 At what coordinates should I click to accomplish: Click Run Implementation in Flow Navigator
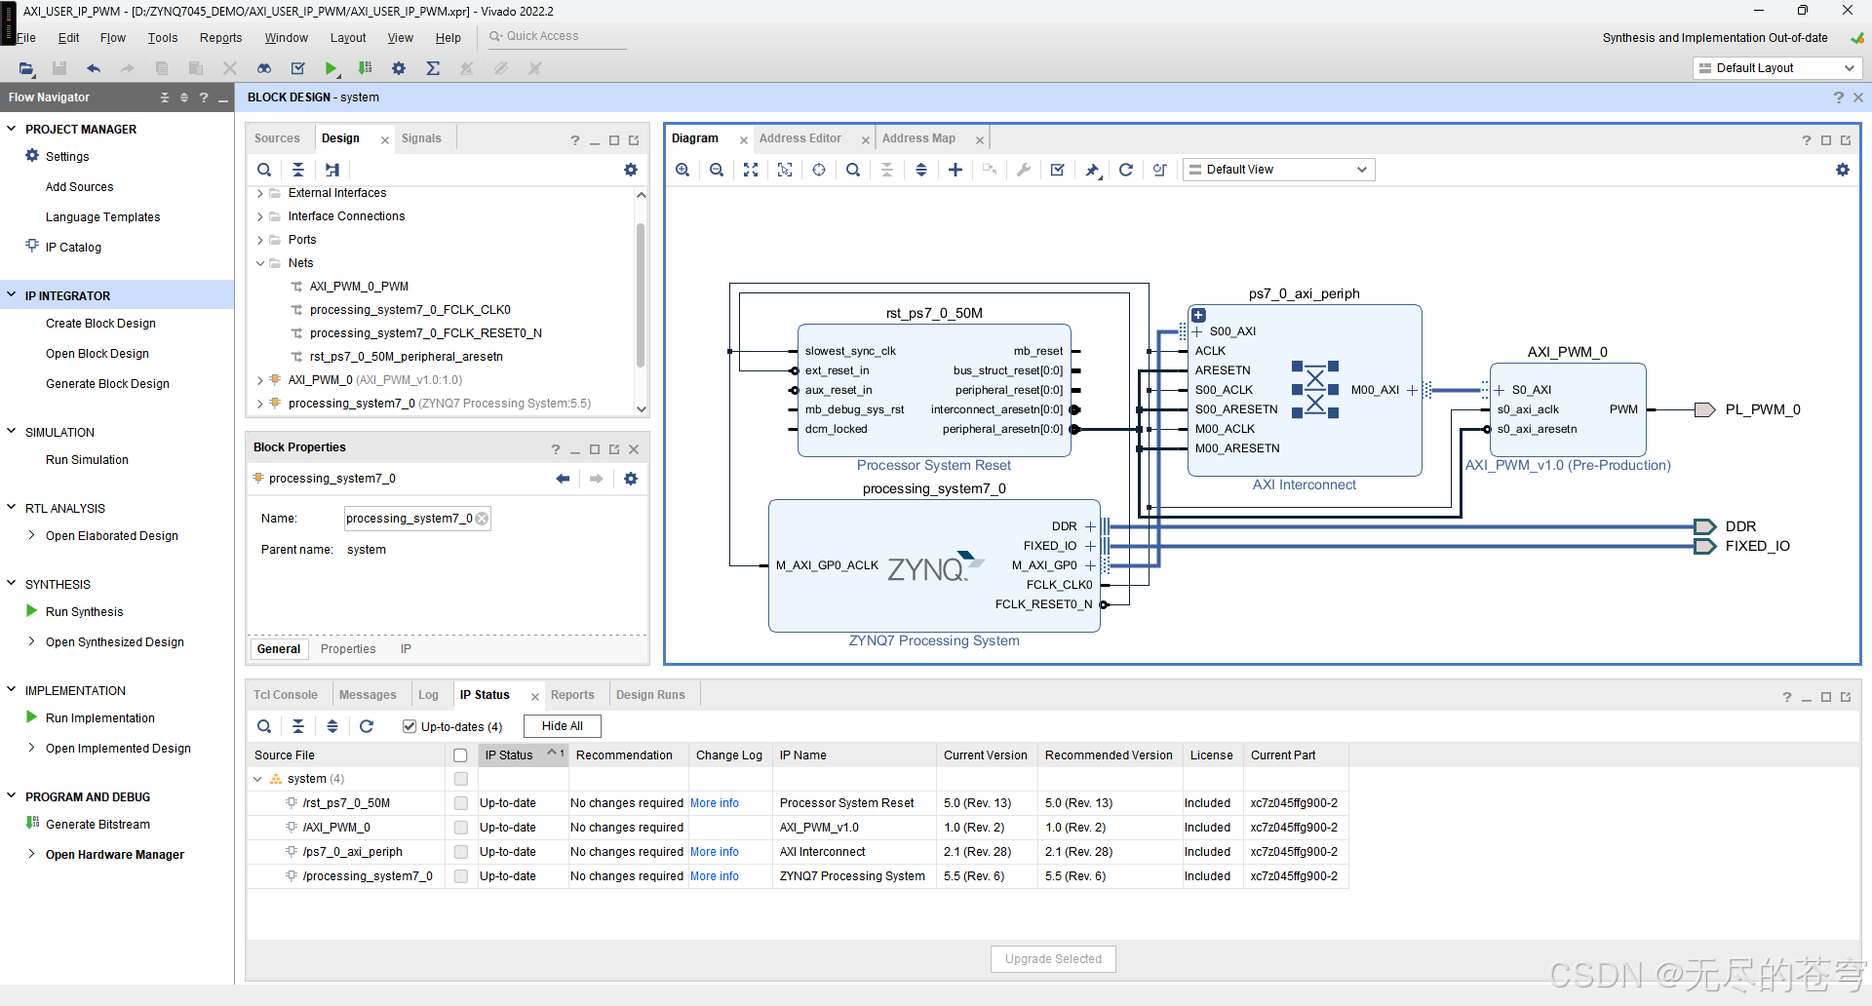pyautogui.click(x=99, y=718)
